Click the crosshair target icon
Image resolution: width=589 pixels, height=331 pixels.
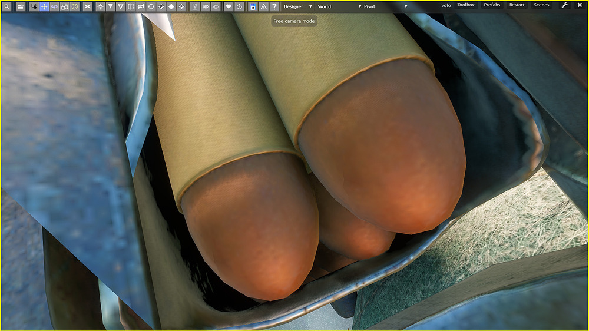click(151, 6)
